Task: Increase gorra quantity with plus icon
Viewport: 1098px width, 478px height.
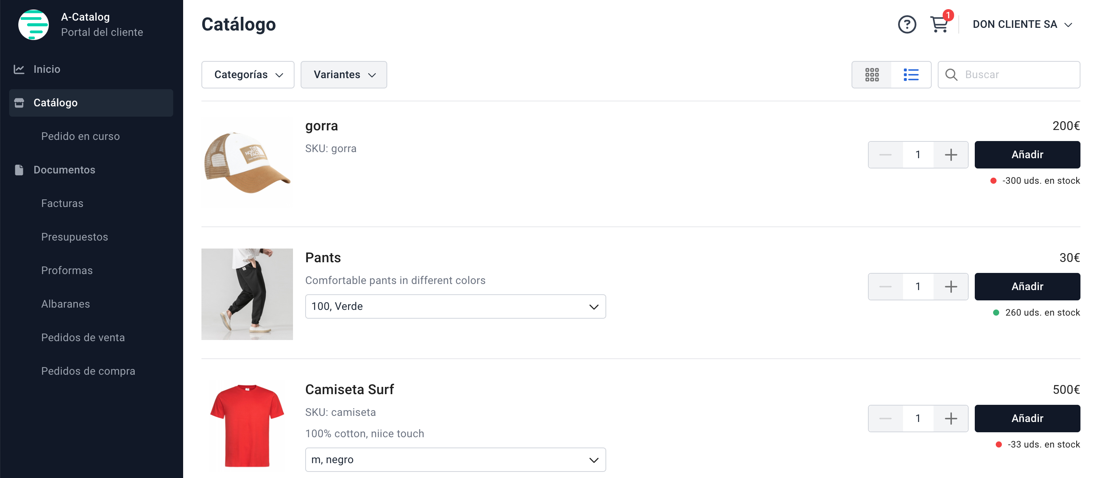Action: [x=950, y=155]
